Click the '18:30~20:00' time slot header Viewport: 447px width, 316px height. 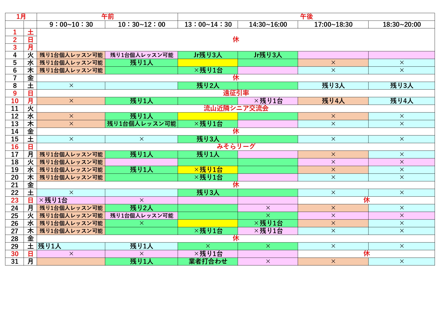(402, 24)
